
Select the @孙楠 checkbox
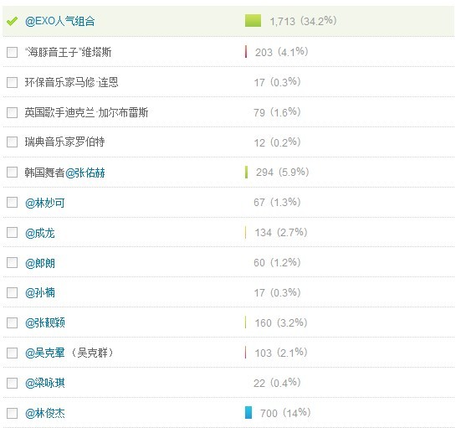click(x=13, y=292)
